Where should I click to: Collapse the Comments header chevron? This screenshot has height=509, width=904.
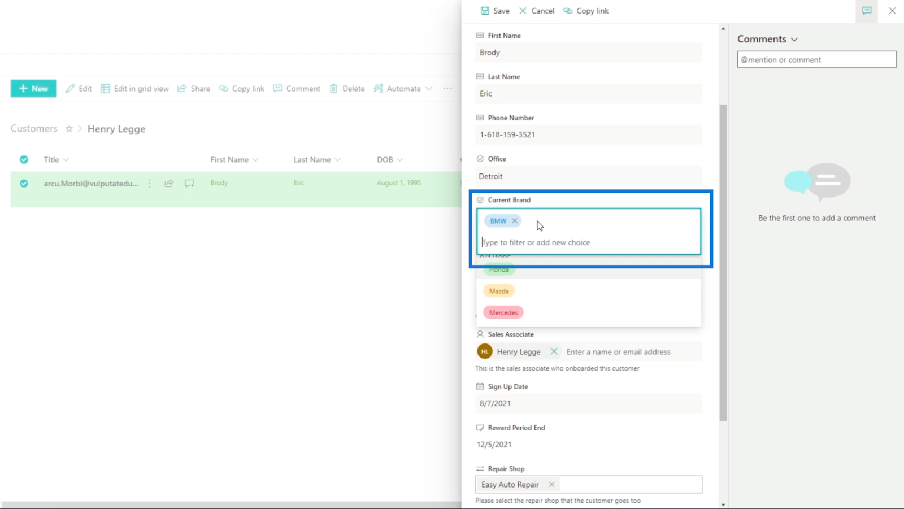click(794, 40)
